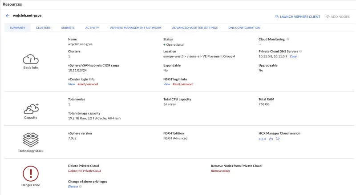Viewport: 356px width, 195px height.
Task: View NSX-T login info
Action: (x=166, y=84)
